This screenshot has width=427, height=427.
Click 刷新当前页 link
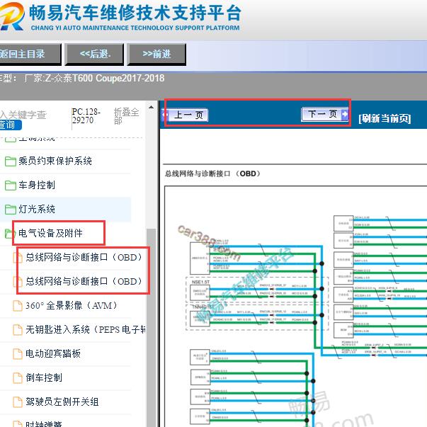point(385,118)
